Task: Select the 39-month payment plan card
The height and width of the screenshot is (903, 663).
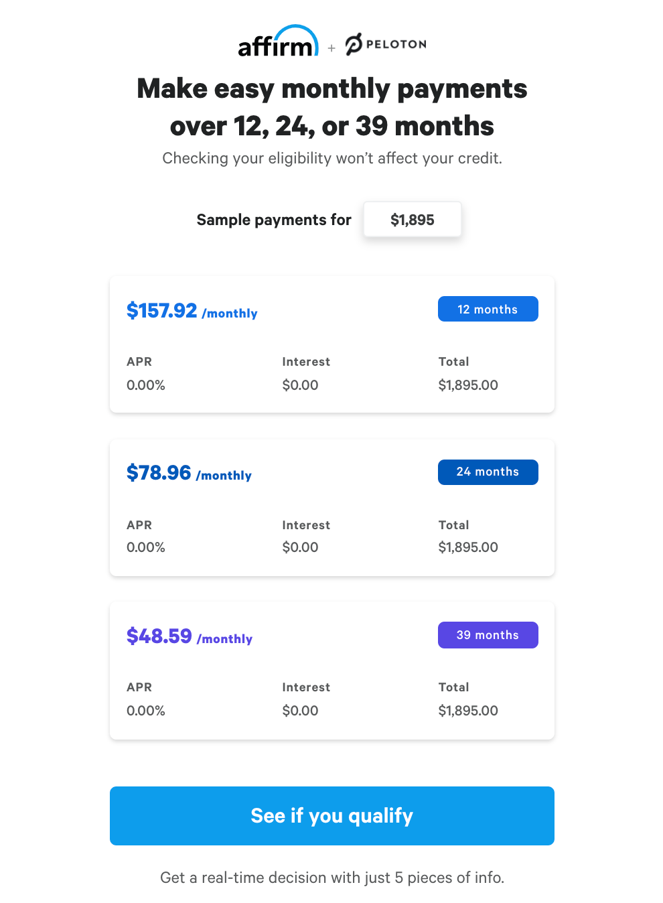Action: point(331,670)
